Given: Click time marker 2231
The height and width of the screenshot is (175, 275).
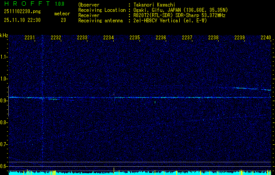Looking at the screenshot, I should point(30,37).
